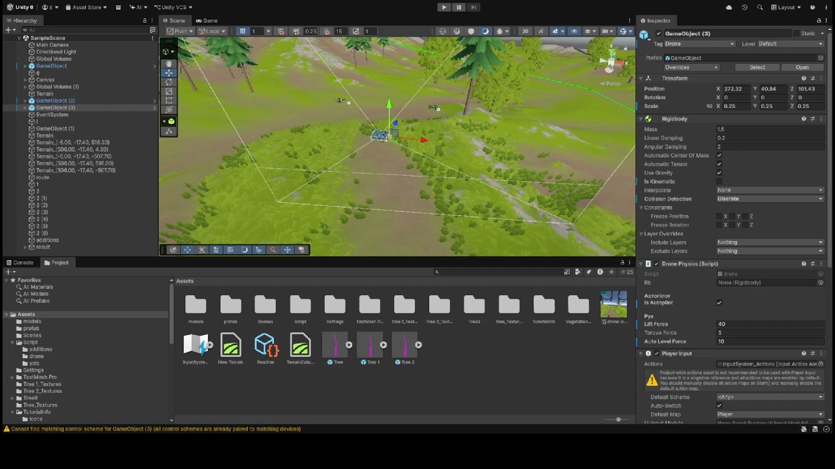
Task: Open the Pivot handle position dropdown
Action: pos(180,31)
